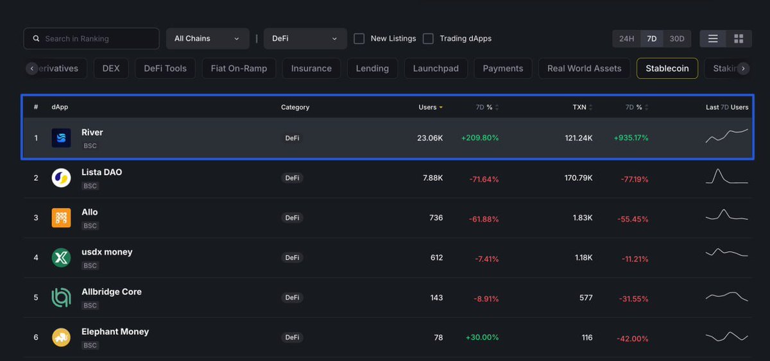Open the Allo dApp page
Viewport: 770px width, 361px height.
90,212
